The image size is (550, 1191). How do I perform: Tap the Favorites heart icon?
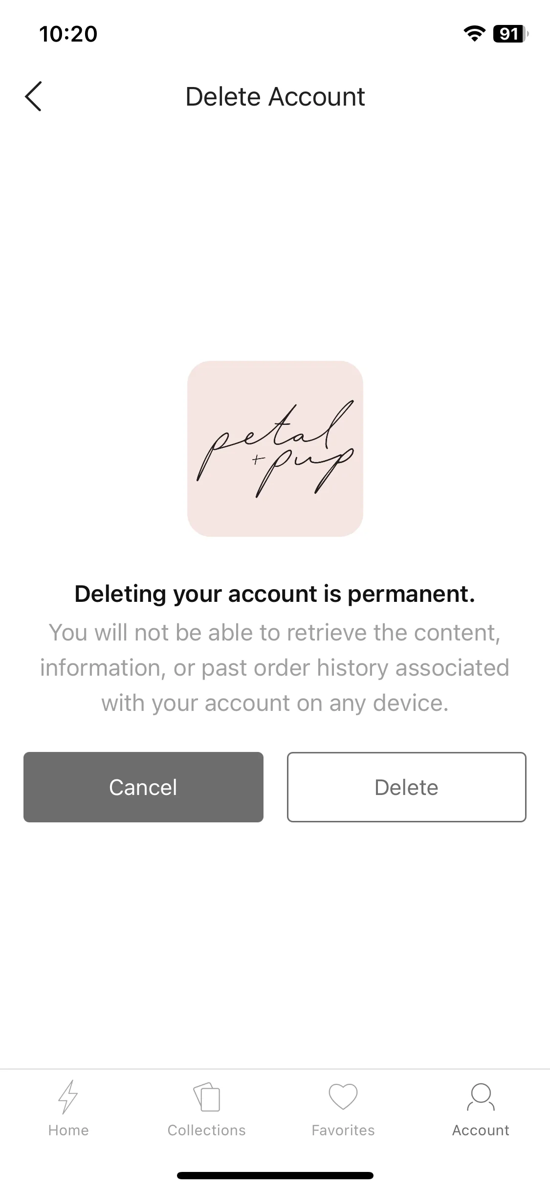343,1097
